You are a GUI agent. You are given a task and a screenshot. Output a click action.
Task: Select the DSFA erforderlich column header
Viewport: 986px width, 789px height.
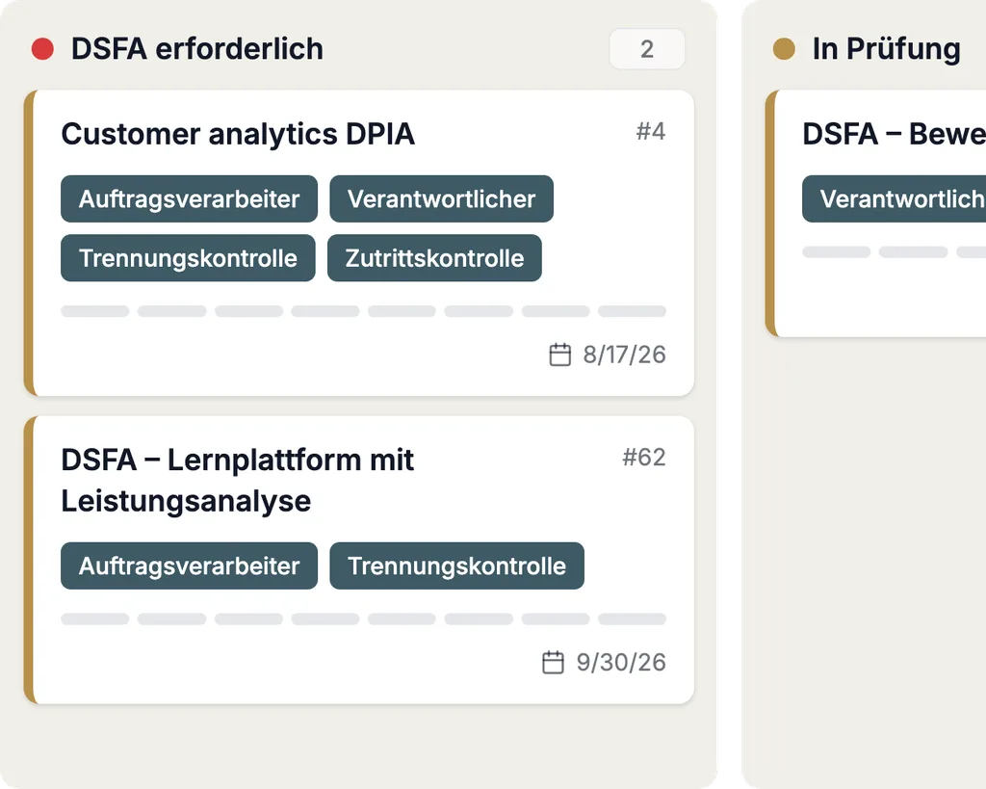point(196,49)
